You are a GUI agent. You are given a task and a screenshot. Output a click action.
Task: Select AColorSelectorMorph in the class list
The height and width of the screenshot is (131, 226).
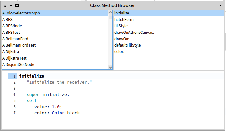55,13
